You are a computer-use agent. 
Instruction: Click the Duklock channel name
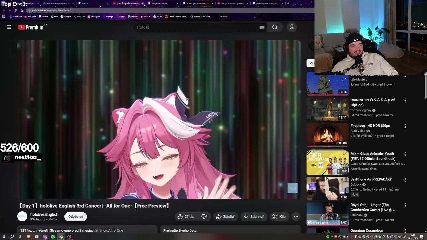pyautogui.click(x=356, y=184)
